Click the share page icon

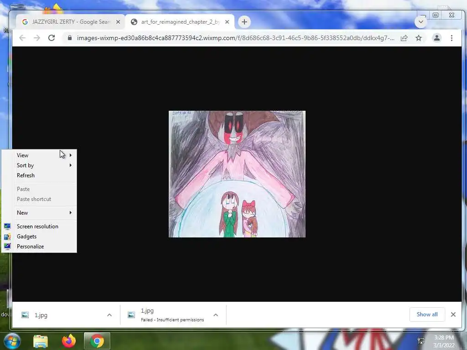pyautogui.click(x=404, y=38)
